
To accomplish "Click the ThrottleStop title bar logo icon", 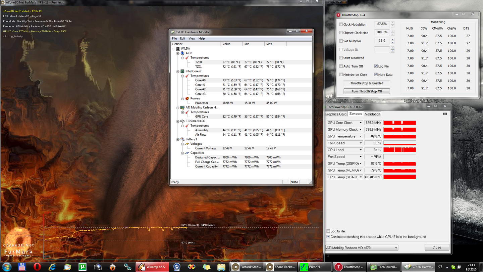I will (338, 15).
